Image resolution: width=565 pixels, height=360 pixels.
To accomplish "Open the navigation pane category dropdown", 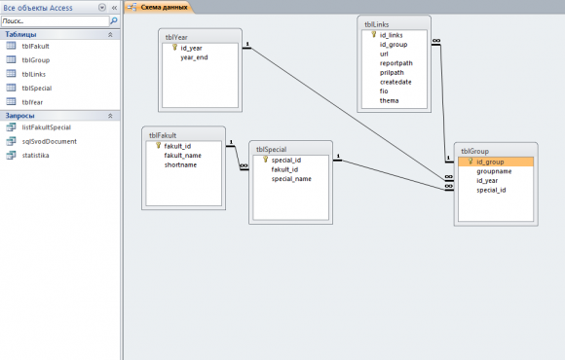I will (x=102, y=8).
